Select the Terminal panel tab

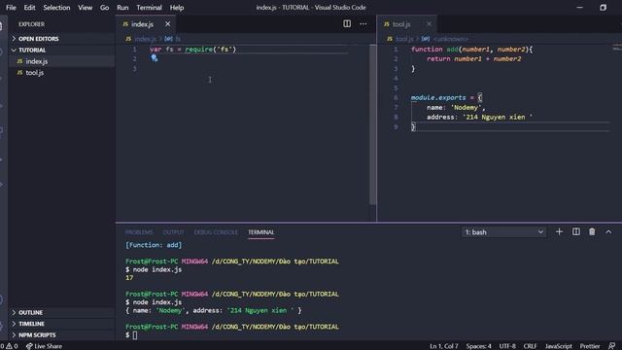(261, 232)
